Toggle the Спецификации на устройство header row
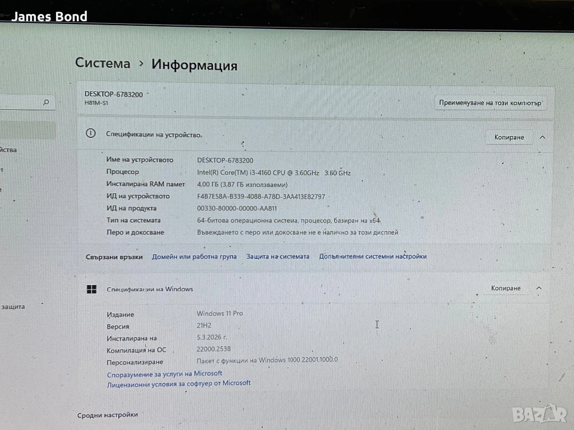The image size is (574, 430). coord(280,135)
